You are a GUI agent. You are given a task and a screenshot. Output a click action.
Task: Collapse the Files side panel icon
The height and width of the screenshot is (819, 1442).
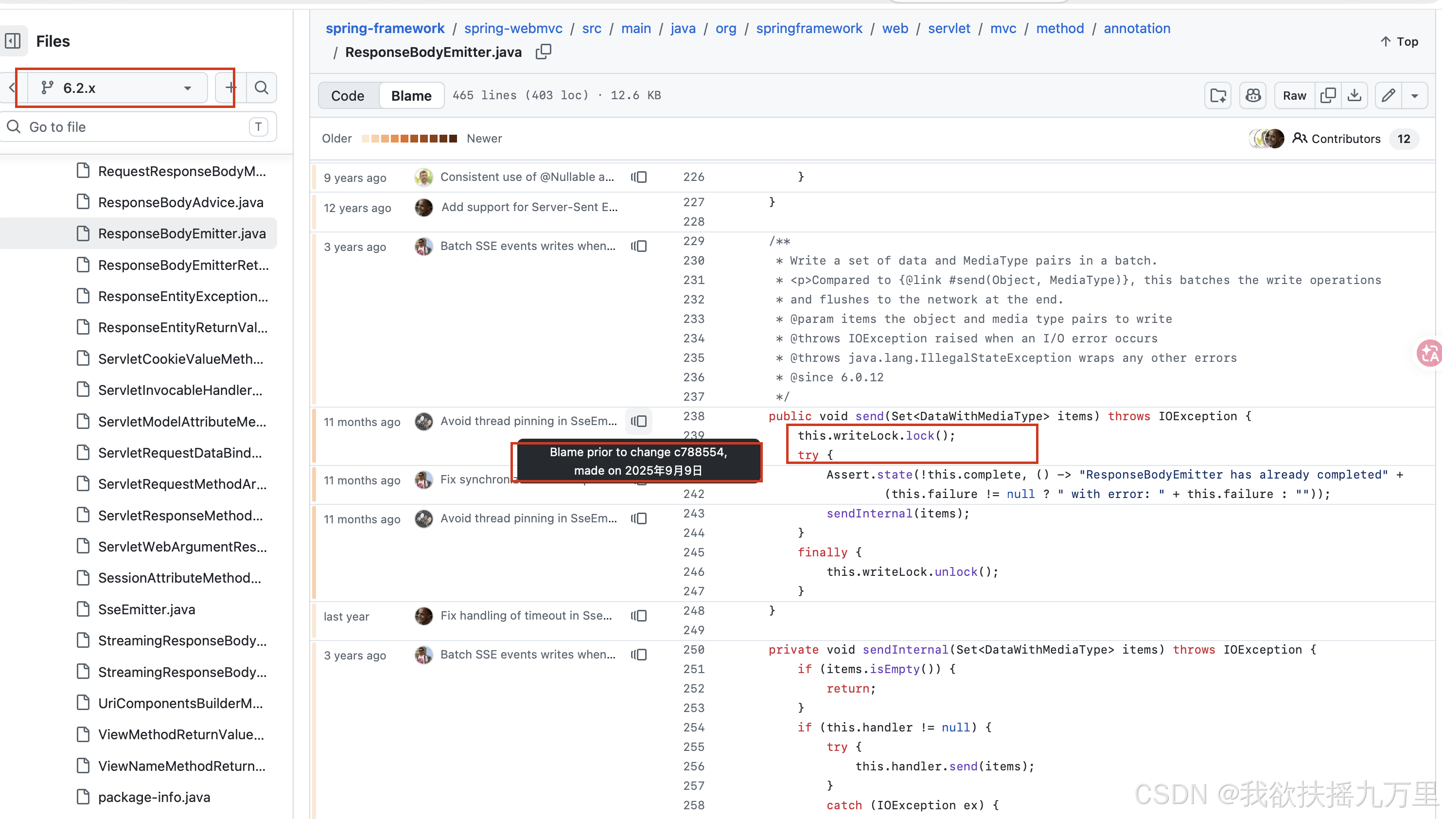click(x=13, y=41)
